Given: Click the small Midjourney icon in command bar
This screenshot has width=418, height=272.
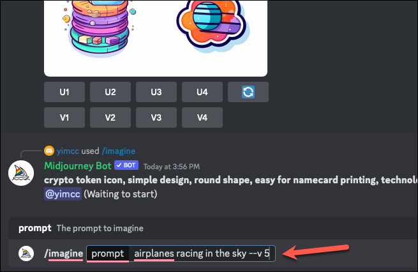Looking at the screenshot, I should point(26,253).
